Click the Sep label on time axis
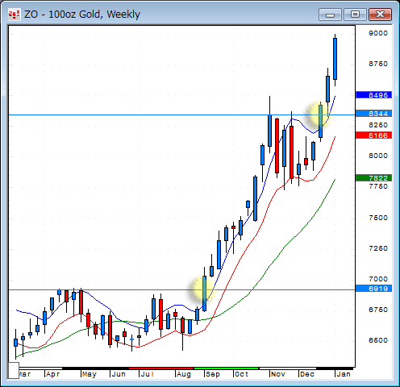The image size is (400, 387). click(x=213, y=374)
